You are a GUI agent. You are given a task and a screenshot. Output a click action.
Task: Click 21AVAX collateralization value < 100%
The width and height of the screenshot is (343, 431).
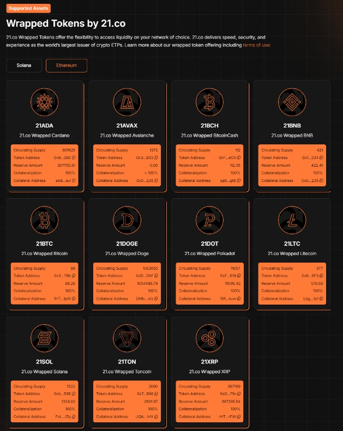coord(151,173)
